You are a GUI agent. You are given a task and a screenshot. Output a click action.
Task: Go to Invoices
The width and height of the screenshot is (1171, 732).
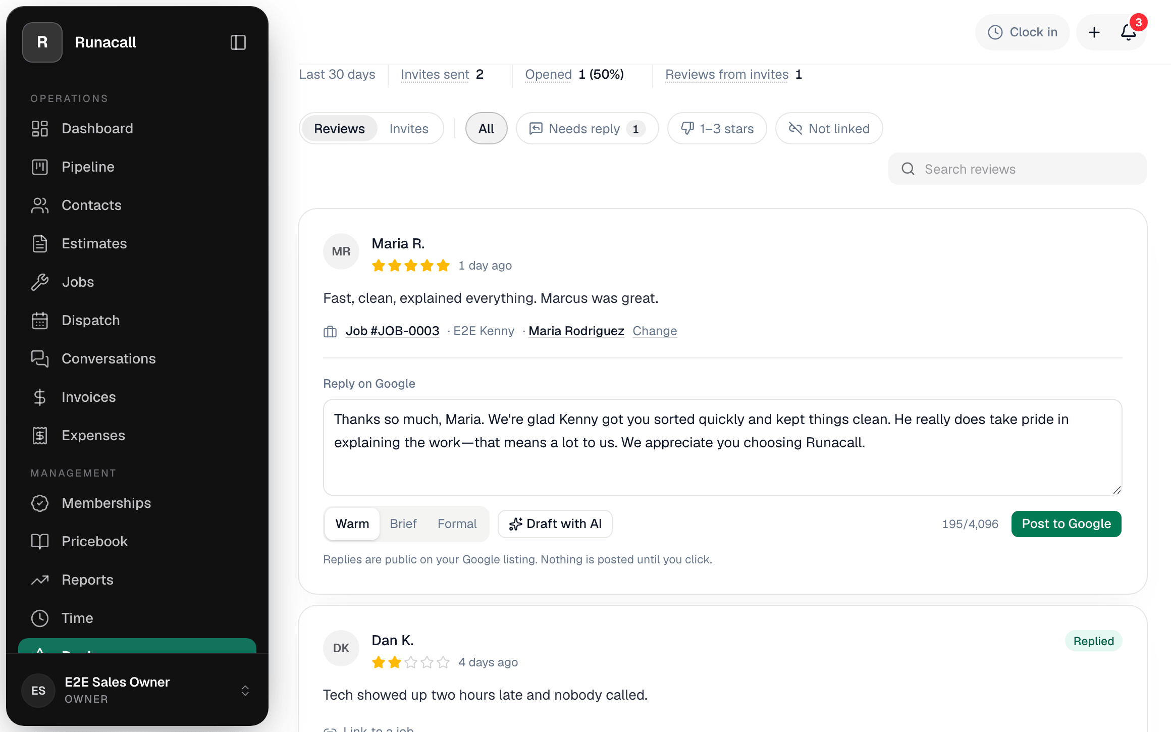pos(137,397)
